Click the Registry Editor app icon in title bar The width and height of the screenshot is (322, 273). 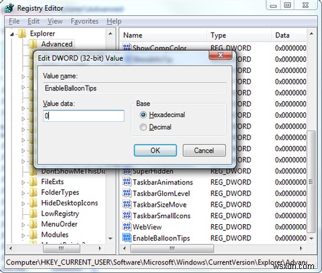[9, 8]
